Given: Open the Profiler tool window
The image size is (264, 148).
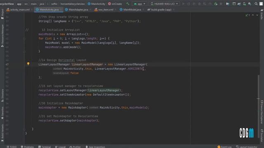Looking at the screenshot, I should pyautogui.click(x=75, y=147).
